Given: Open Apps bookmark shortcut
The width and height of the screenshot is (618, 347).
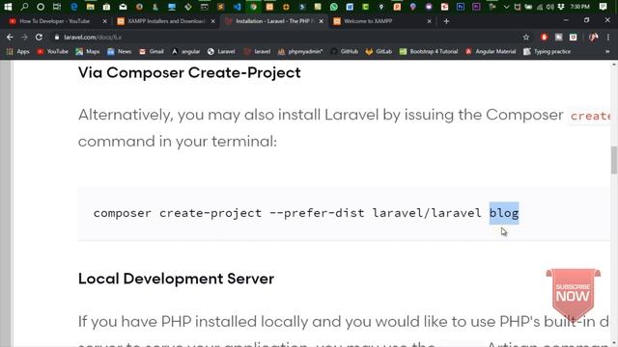Looking at the screenshot, I should [x=18, y=51].
